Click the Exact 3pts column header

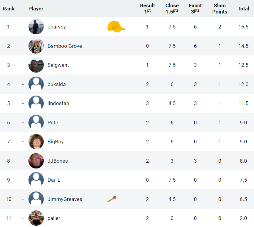point(195,9)
